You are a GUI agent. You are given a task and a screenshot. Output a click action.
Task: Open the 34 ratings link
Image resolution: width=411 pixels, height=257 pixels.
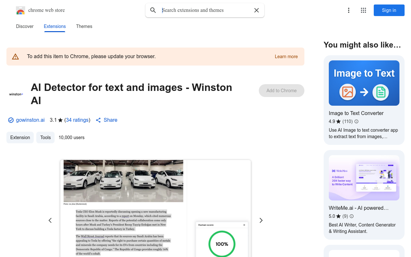coord(77,120)
